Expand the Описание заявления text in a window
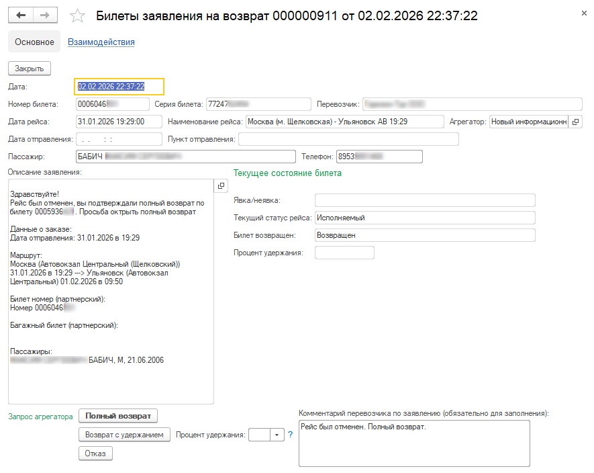This screenshot has height=473, width=594. click(x=221, y=186)
